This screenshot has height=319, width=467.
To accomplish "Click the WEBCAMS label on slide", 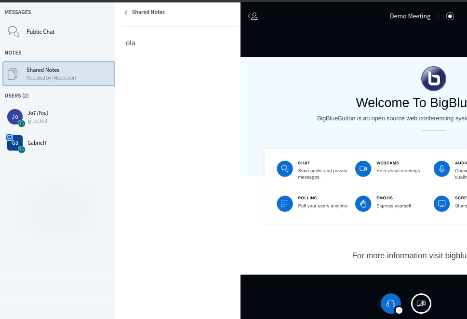I will click(387, 163).
